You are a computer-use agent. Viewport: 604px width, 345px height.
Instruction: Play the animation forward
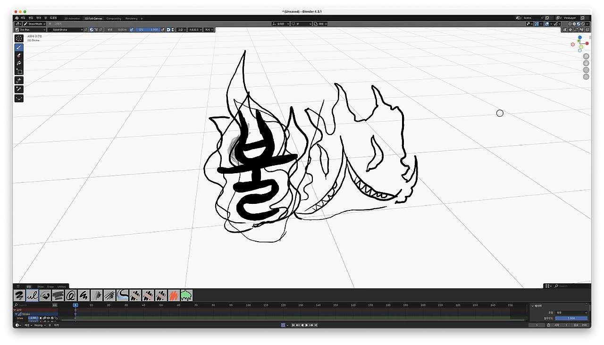(x=307, y=325)
